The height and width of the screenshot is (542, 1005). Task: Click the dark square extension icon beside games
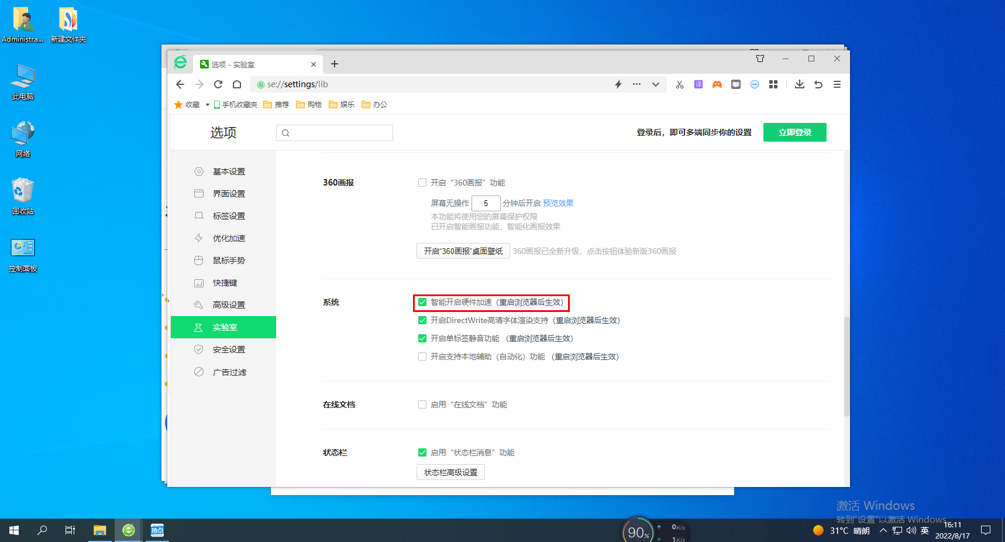(x=736, y=84)
